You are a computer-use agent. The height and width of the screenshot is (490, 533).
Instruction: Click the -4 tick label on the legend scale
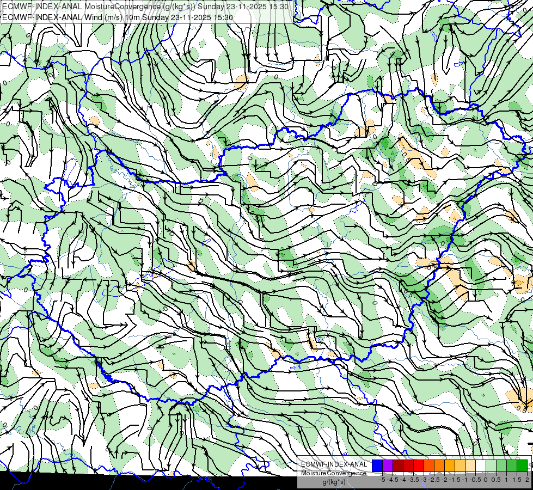coord(403,480)
